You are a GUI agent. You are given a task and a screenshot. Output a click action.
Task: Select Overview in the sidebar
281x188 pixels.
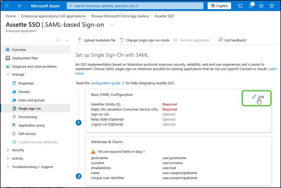[x=36, y=49]
